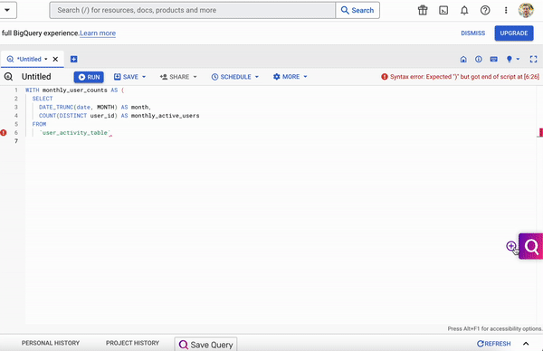The image size is (543, 351).
Task: Open the info circle icon in tab bar
Action: pos(478,59)
